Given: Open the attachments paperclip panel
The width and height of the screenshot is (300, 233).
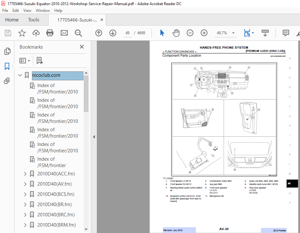Looking at the screenshot, I should (7, 81).
